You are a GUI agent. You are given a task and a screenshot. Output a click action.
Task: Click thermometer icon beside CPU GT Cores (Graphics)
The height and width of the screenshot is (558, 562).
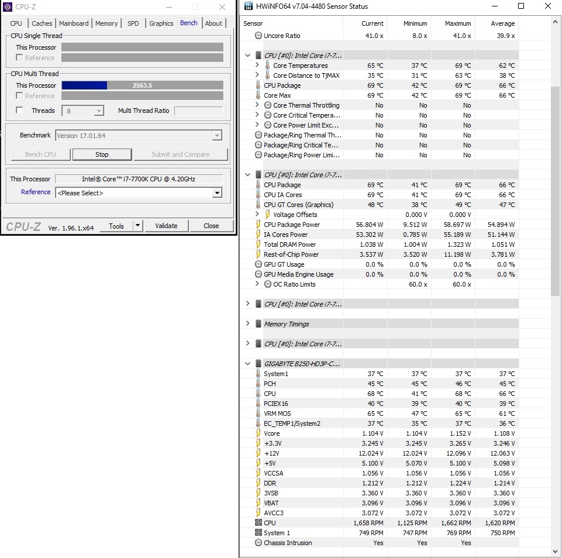pyautogui.click(x=258, y=205)
